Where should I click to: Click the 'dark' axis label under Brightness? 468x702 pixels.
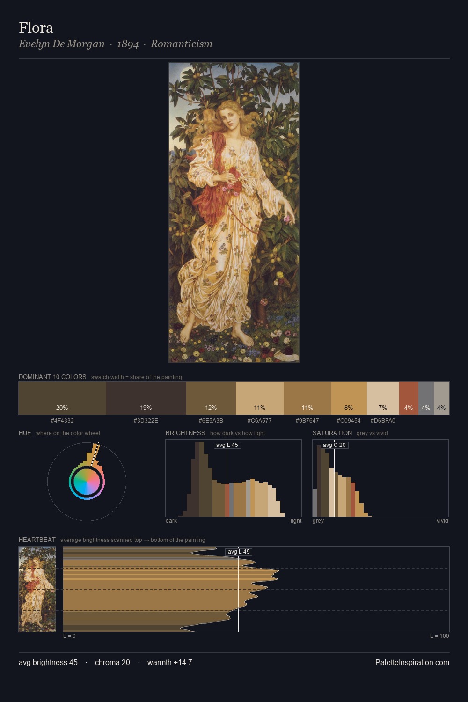(x=171, y=521)
